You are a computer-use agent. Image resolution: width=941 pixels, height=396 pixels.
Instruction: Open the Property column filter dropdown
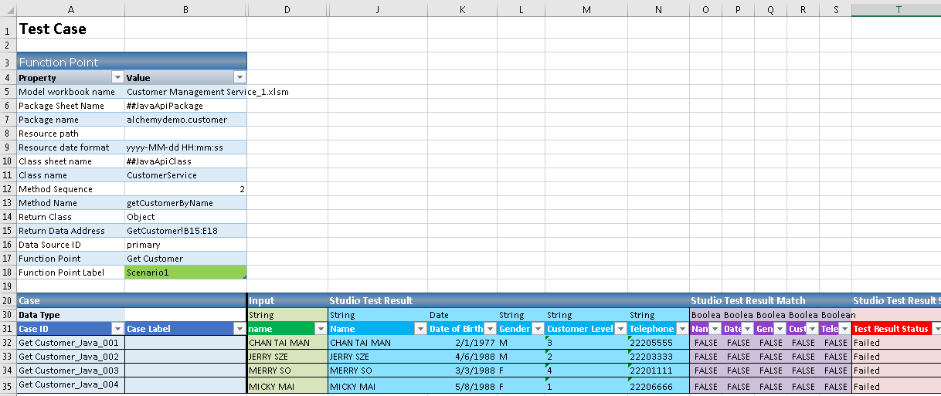[117, 78]
